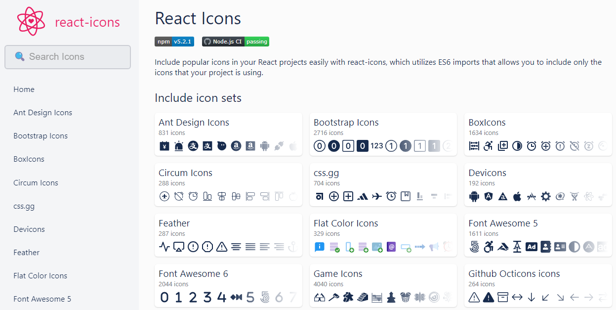Open the Circum Icons card title

[186, 173]
